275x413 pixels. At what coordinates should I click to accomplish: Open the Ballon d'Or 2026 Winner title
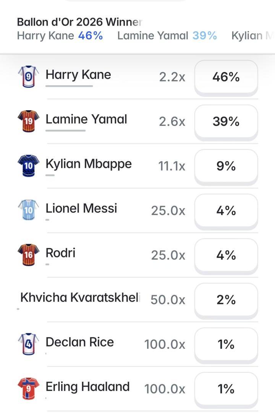click(79, 22)
